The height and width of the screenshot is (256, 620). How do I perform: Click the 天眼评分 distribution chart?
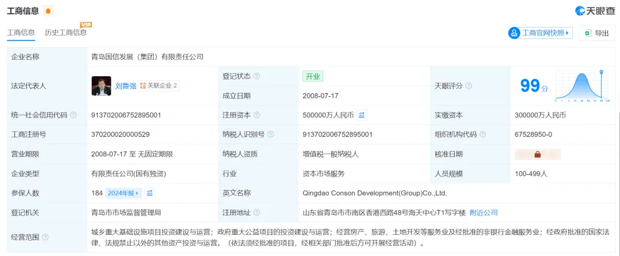tap(583, 85)
